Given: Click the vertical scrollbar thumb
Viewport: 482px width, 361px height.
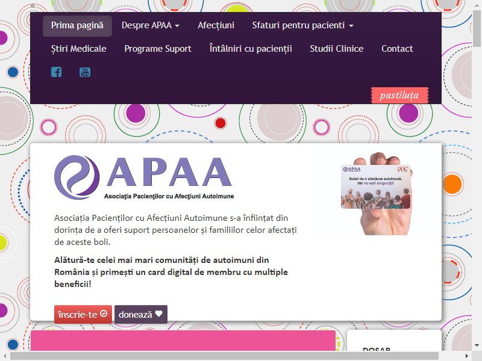Looking at the screenshot, I should pos(477,28).
